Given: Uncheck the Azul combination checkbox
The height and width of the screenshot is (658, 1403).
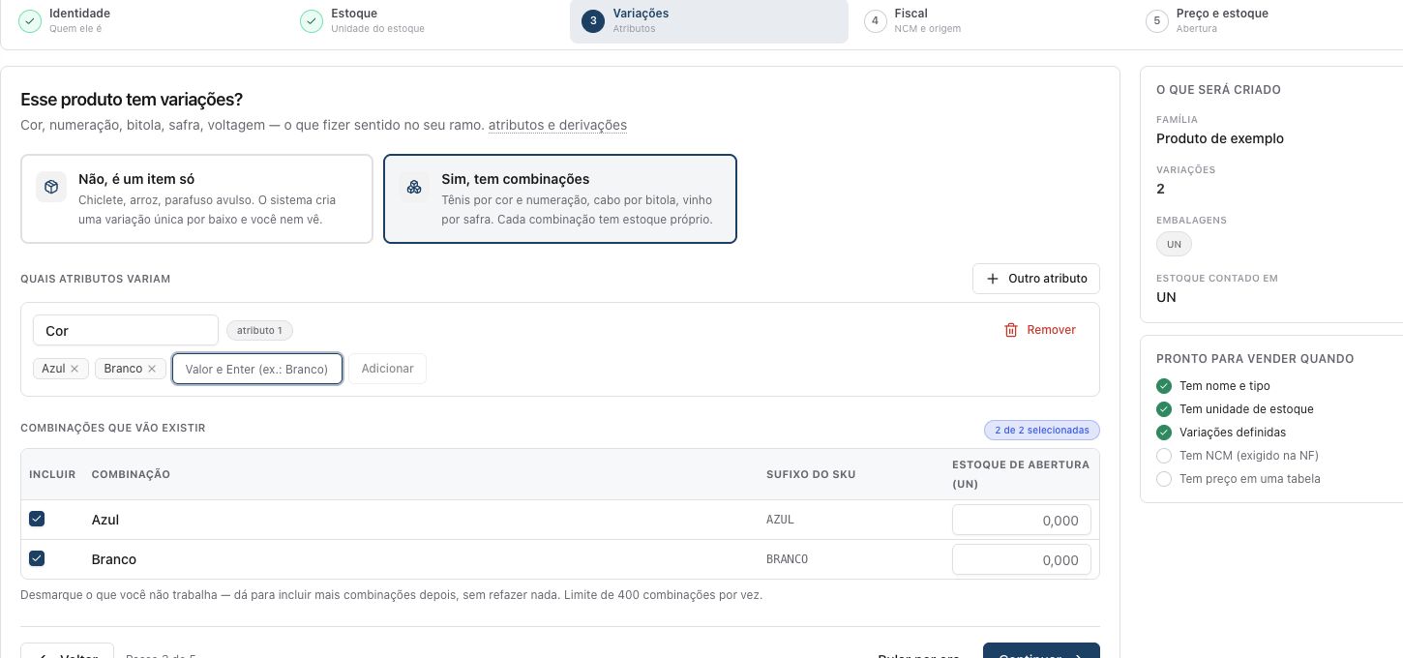Looking at the screenshot, I should click(37, 519).
